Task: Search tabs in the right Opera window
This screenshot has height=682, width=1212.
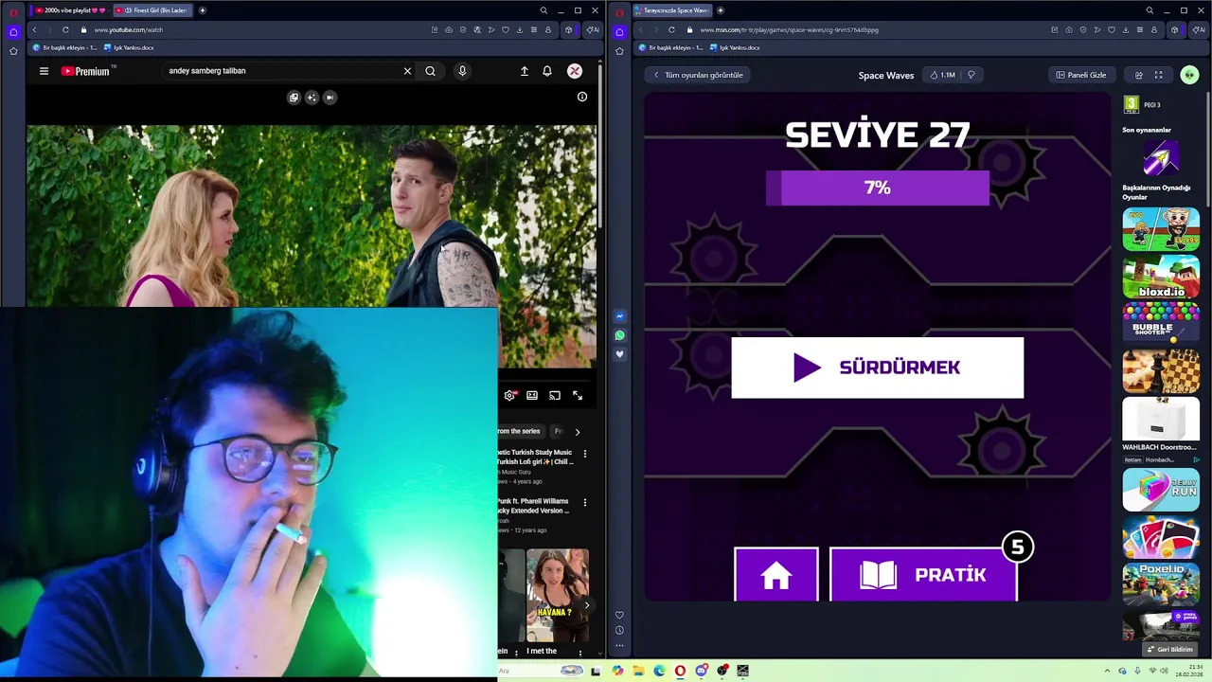Action: 1150,10
